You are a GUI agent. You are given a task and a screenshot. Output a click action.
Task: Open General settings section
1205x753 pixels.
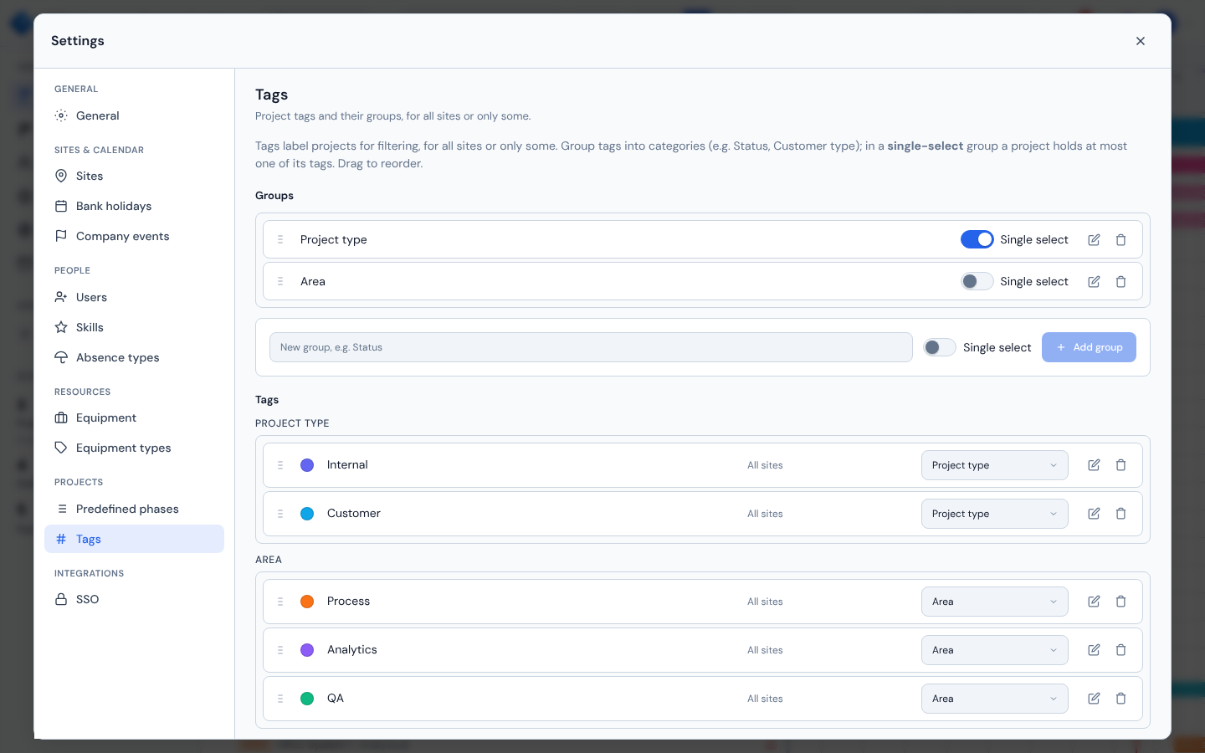(x=134, y=115)
